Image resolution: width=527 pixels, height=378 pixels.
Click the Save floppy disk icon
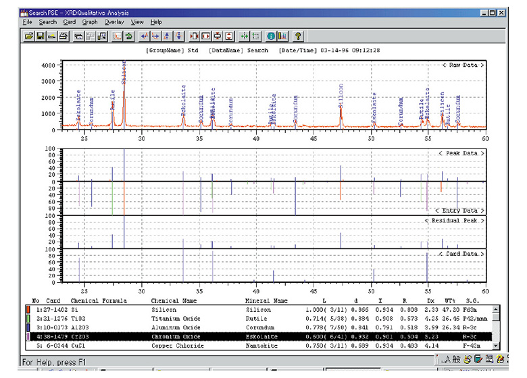click(41, 36)
